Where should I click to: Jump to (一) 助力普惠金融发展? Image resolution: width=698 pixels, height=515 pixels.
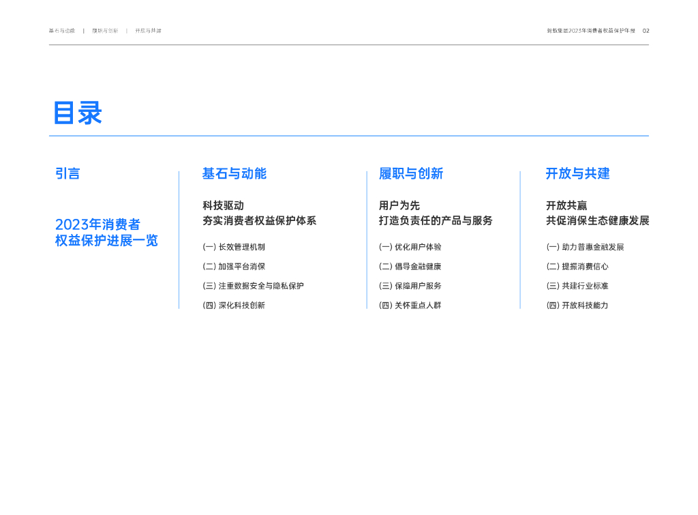coord(585,247)
